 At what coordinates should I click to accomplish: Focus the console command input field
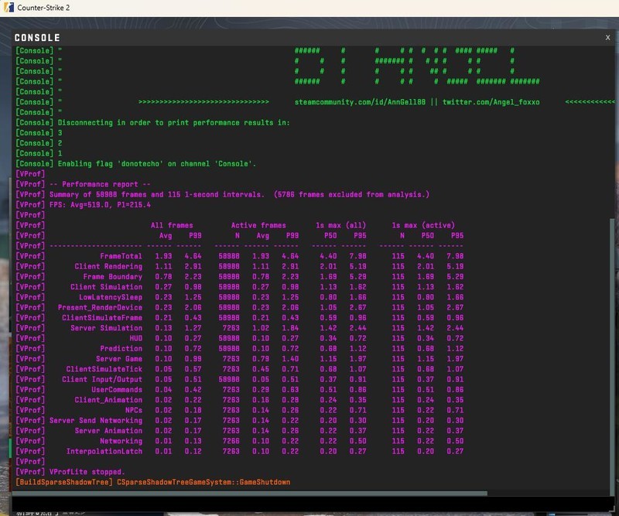click(309, 503)
